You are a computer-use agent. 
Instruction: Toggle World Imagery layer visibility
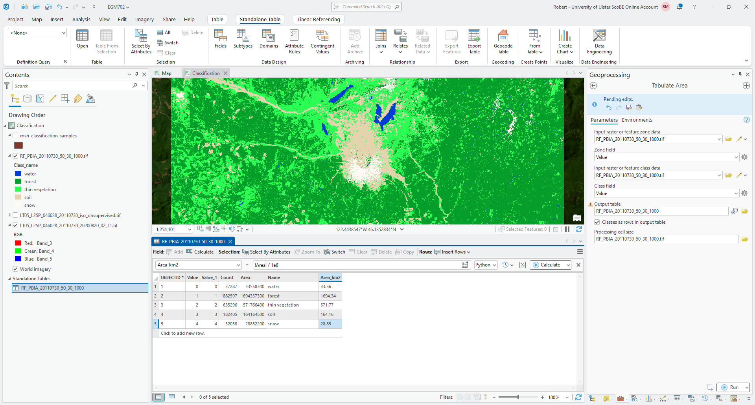[16, 269]
